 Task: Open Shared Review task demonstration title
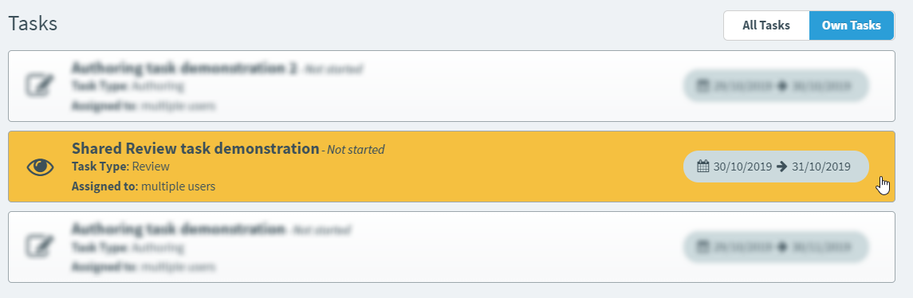[x=195, y=148]
